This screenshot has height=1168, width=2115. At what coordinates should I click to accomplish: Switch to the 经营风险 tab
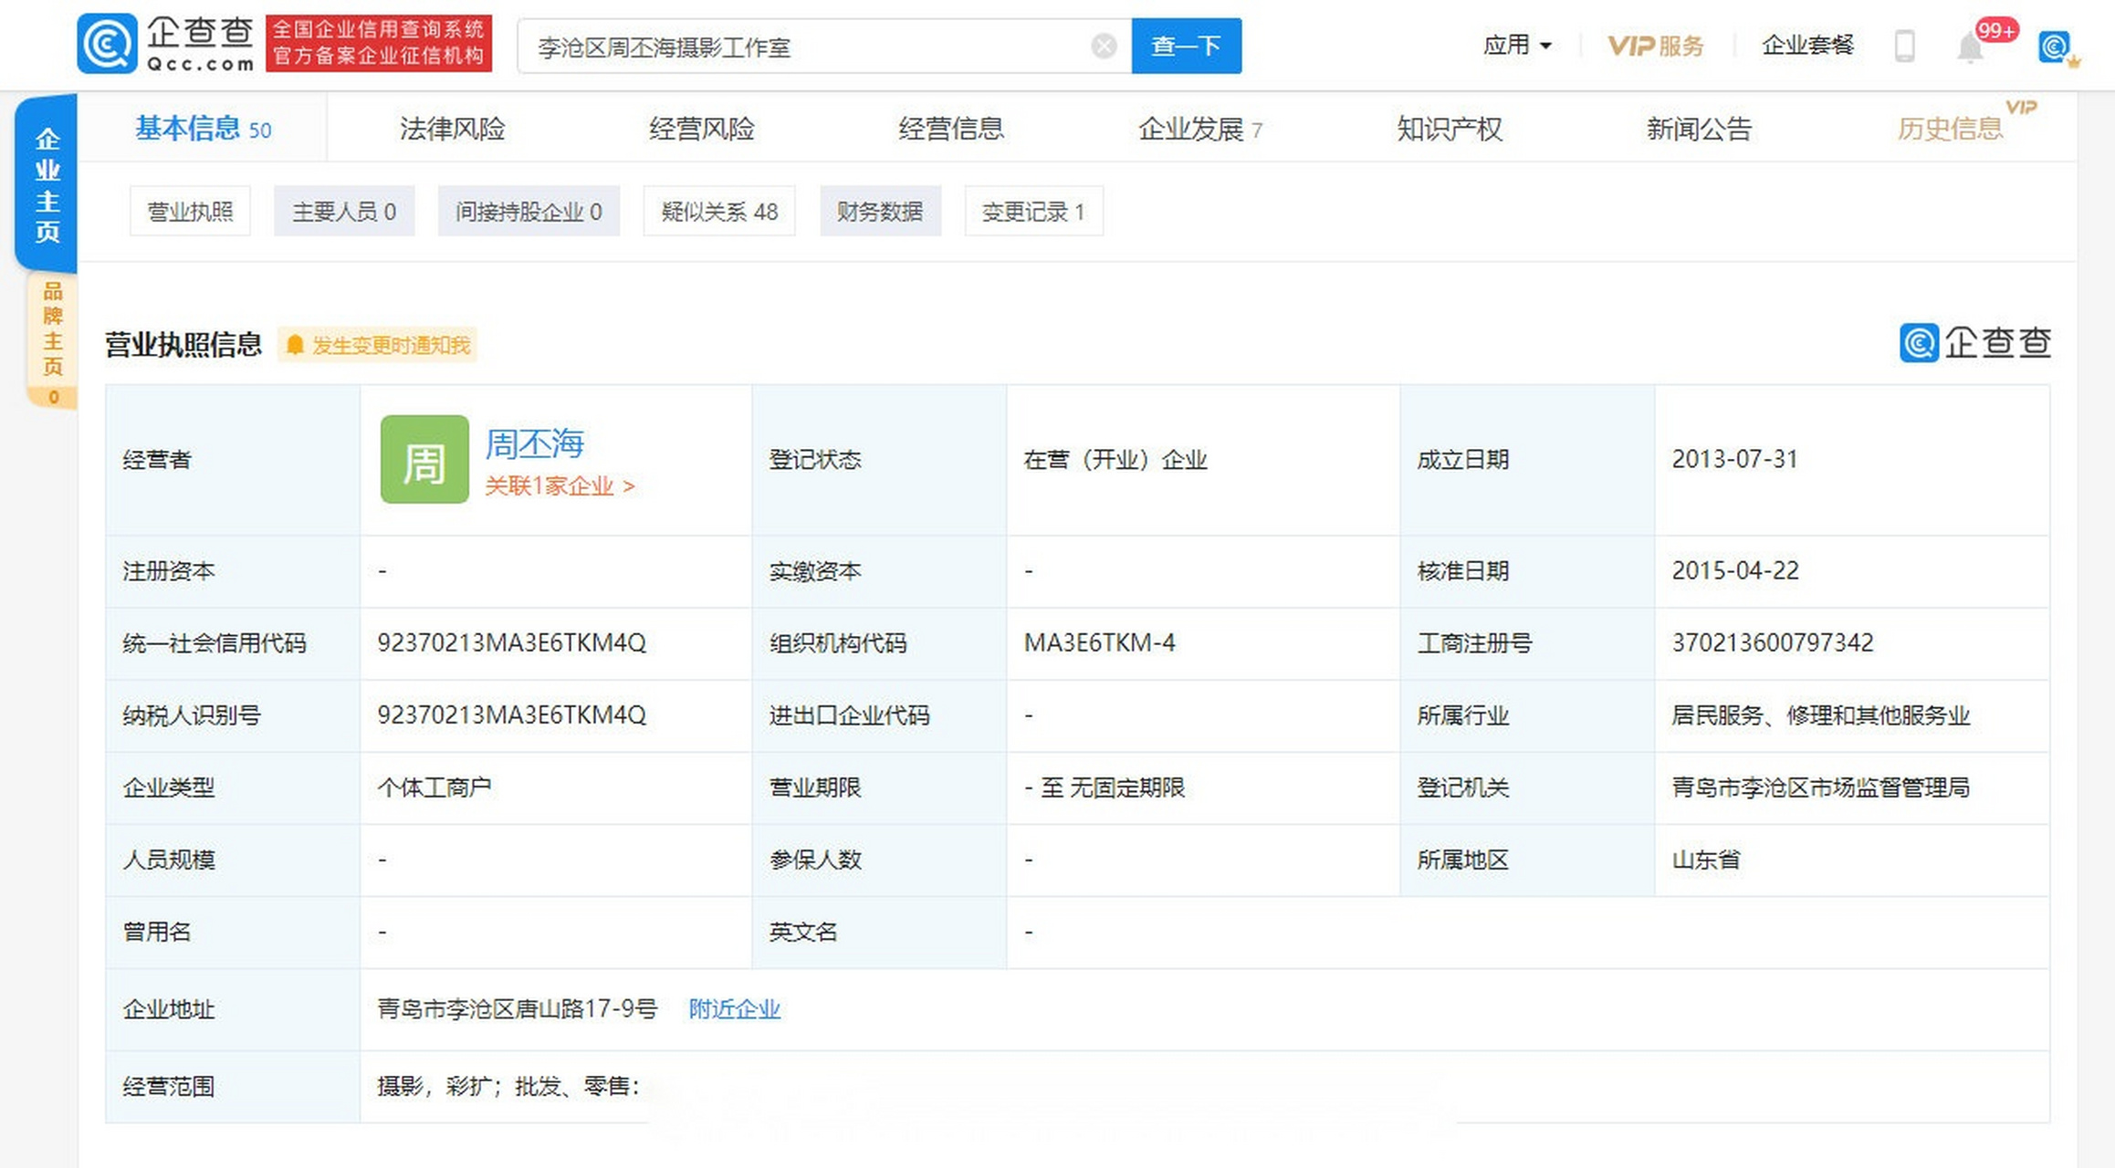click(702, 129)
